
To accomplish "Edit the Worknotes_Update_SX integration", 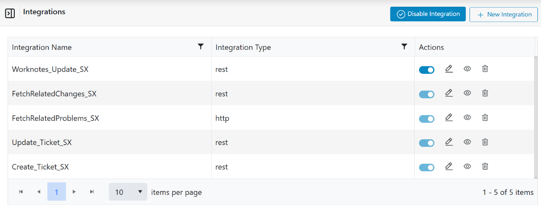I will (449, 69).
